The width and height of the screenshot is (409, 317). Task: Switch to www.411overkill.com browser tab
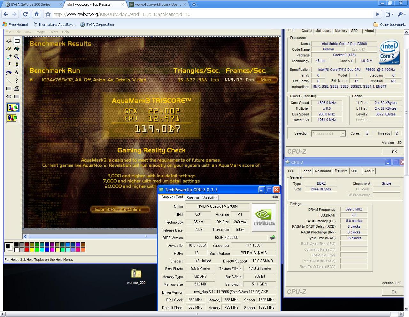(x=158, y=4)
